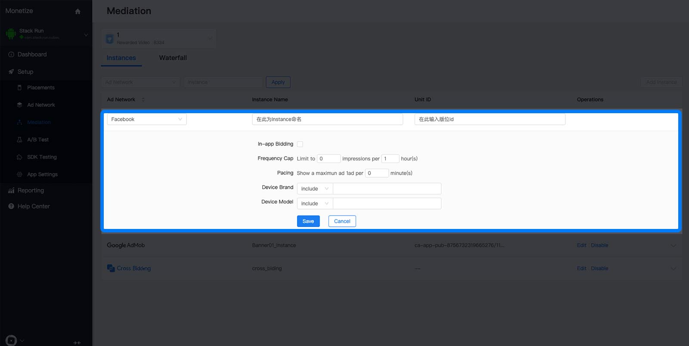This screenshot has height=346, width=689.
Task: Open A/B Test page
Action: tap(38, 139)
